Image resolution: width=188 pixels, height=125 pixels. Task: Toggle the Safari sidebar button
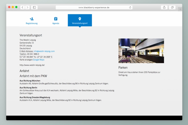(34, 7)
